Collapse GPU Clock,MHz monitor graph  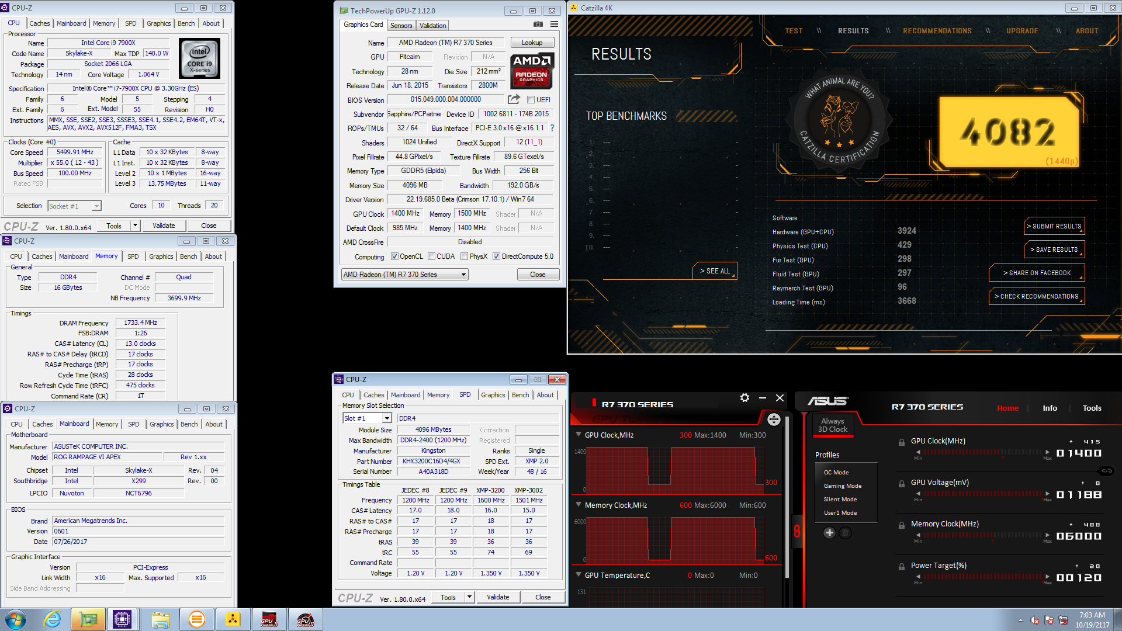(579, 435)
